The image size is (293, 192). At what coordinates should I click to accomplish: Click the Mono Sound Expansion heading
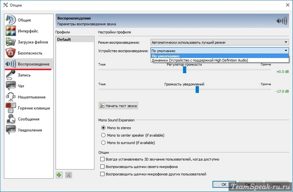coord(116,120)
